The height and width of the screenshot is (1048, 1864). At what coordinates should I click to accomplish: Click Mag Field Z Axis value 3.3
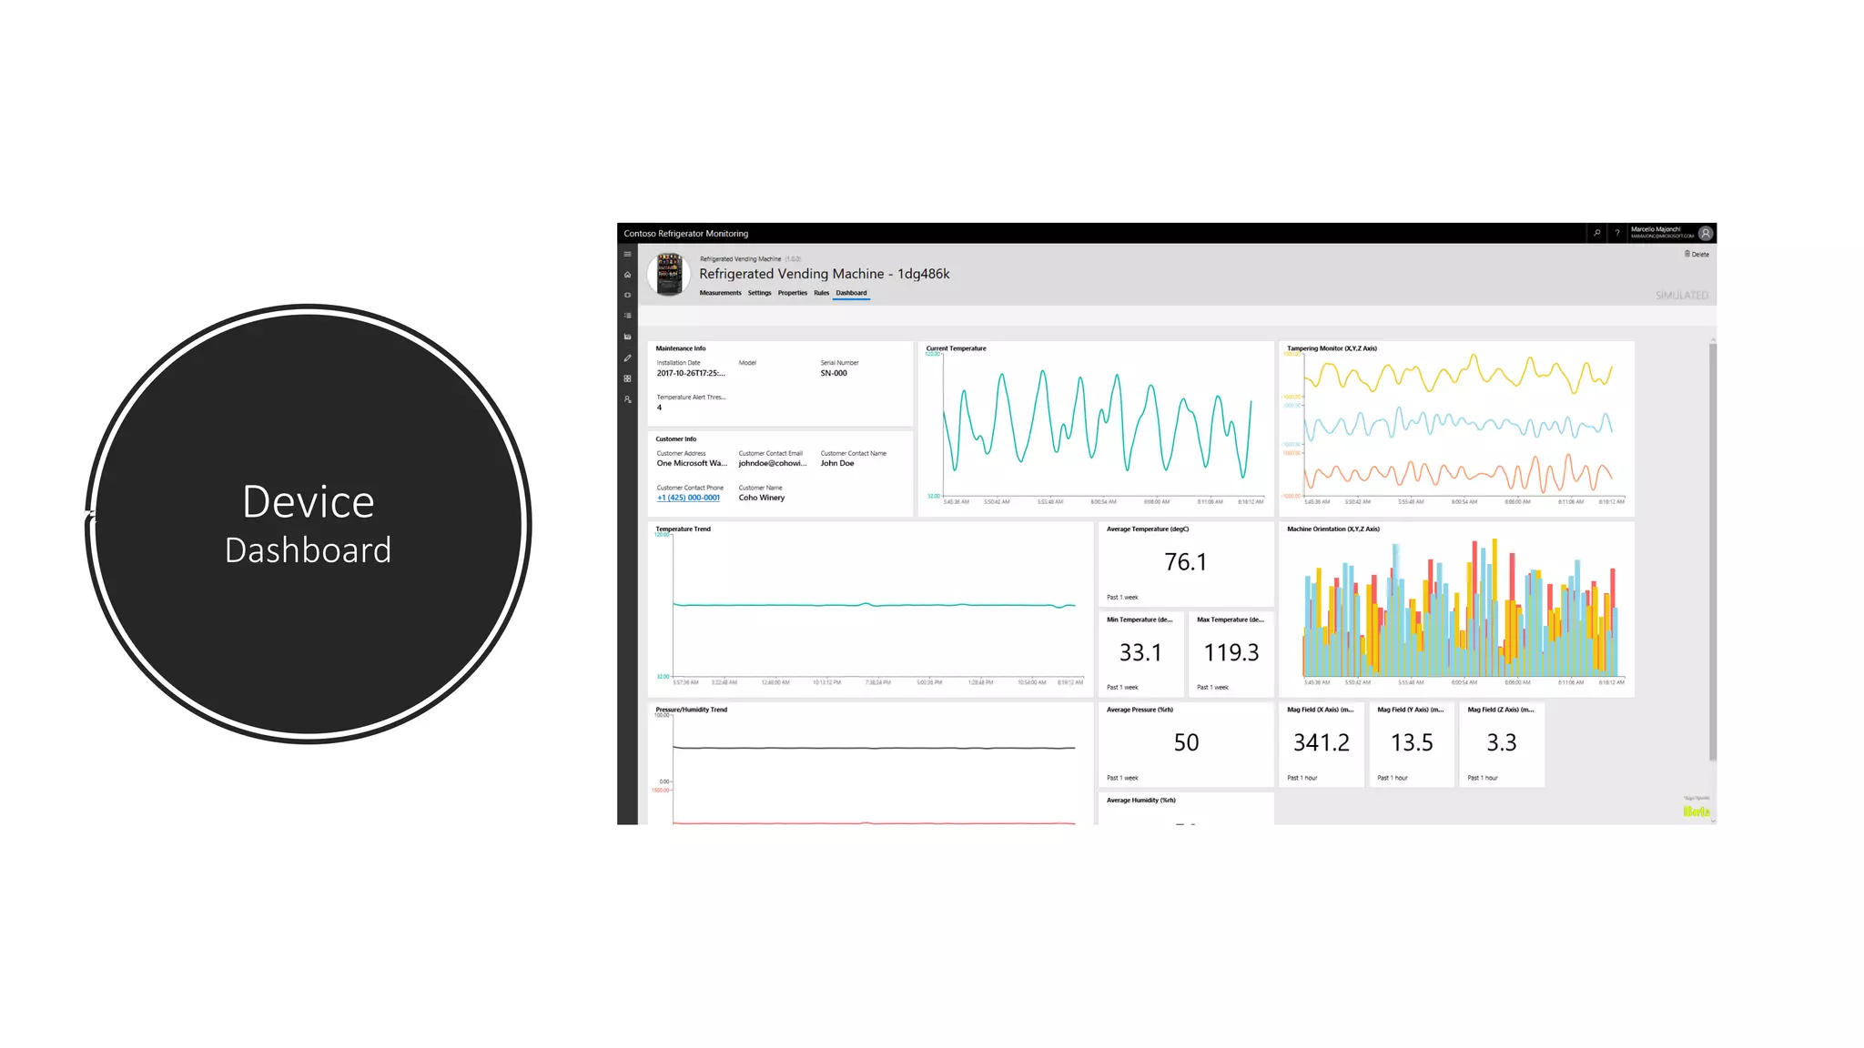[1502, 742]
